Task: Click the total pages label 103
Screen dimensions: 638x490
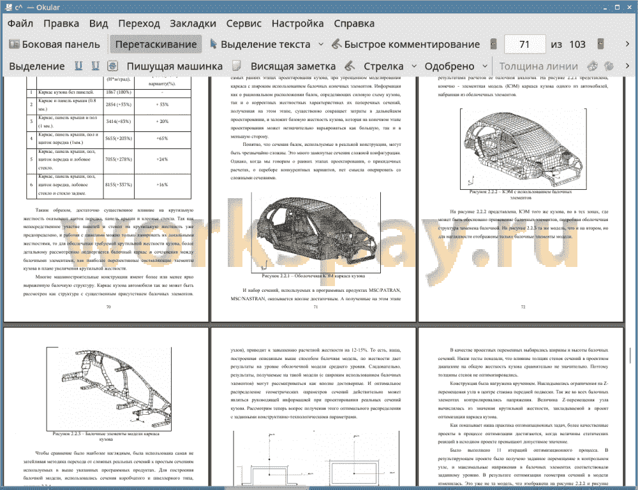Action: point(577,45)
